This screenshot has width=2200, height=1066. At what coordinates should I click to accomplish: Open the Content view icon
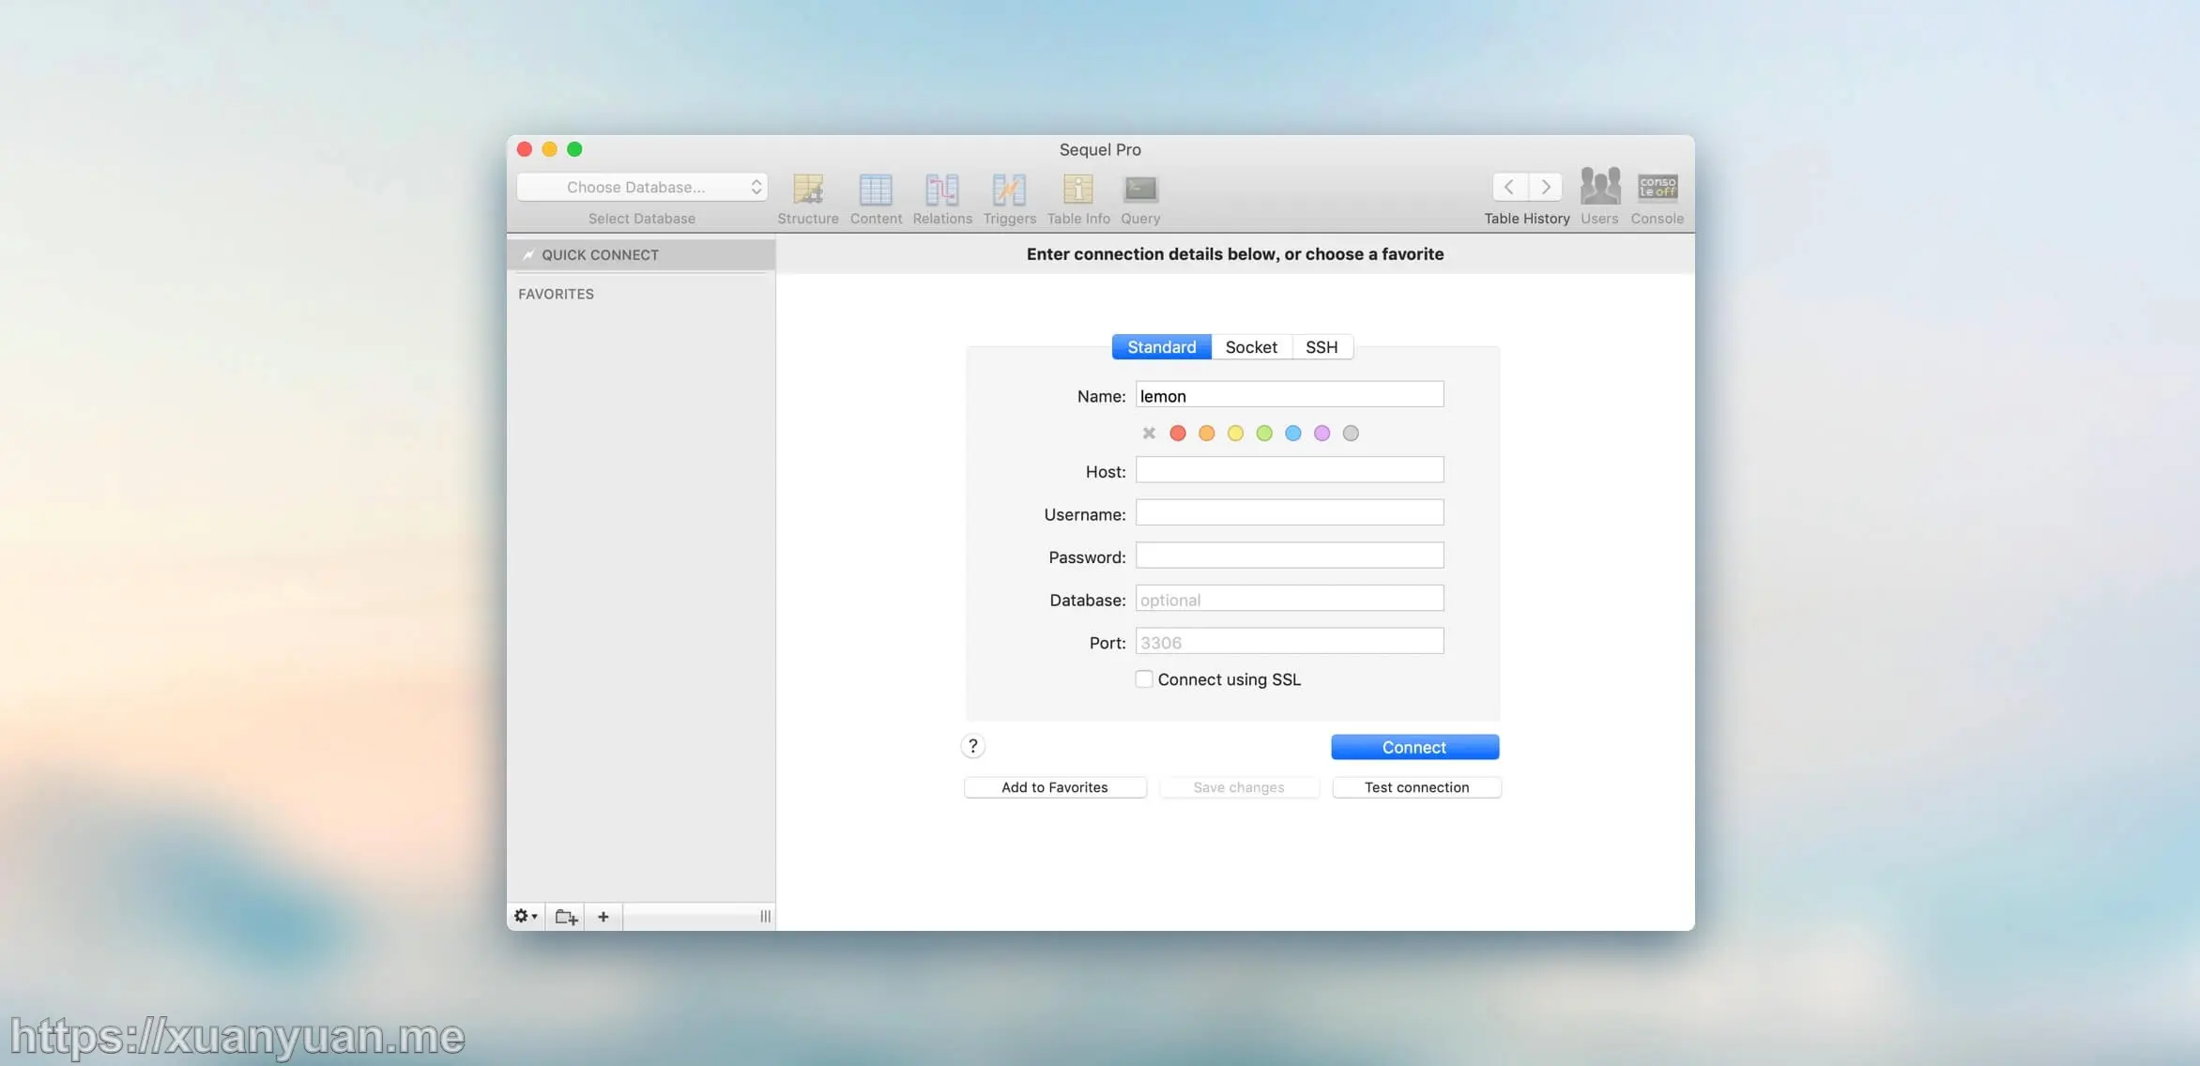point(876,190)
